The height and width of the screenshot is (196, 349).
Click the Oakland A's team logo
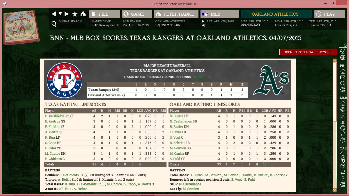(x=271, y=80)
